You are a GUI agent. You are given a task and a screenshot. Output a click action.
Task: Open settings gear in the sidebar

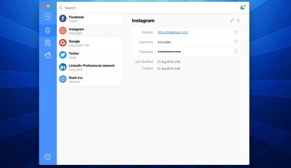47,157
